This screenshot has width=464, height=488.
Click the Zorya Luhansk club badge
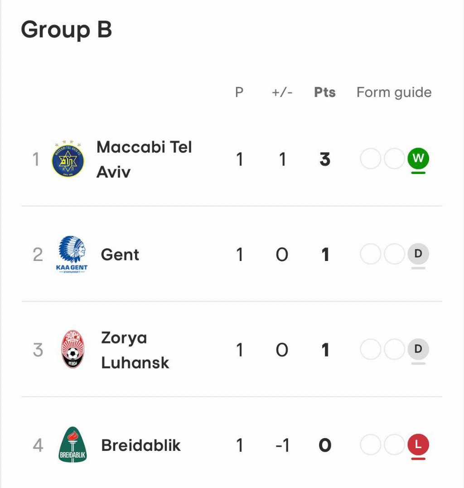click(x=72, y=350)
